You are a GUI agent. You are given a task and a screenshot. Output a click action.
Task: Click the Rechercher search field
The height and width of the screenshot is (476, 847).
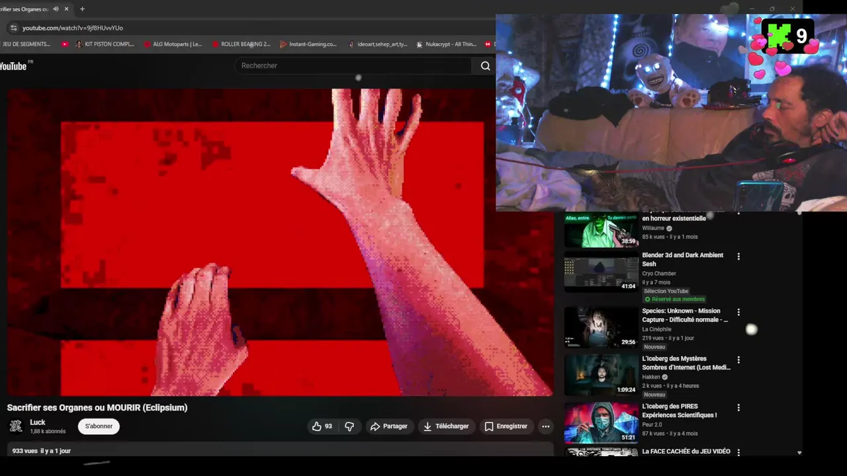point(355,65)
